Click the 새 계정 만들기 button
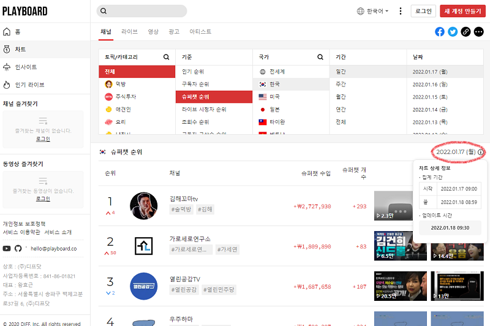 463,11
